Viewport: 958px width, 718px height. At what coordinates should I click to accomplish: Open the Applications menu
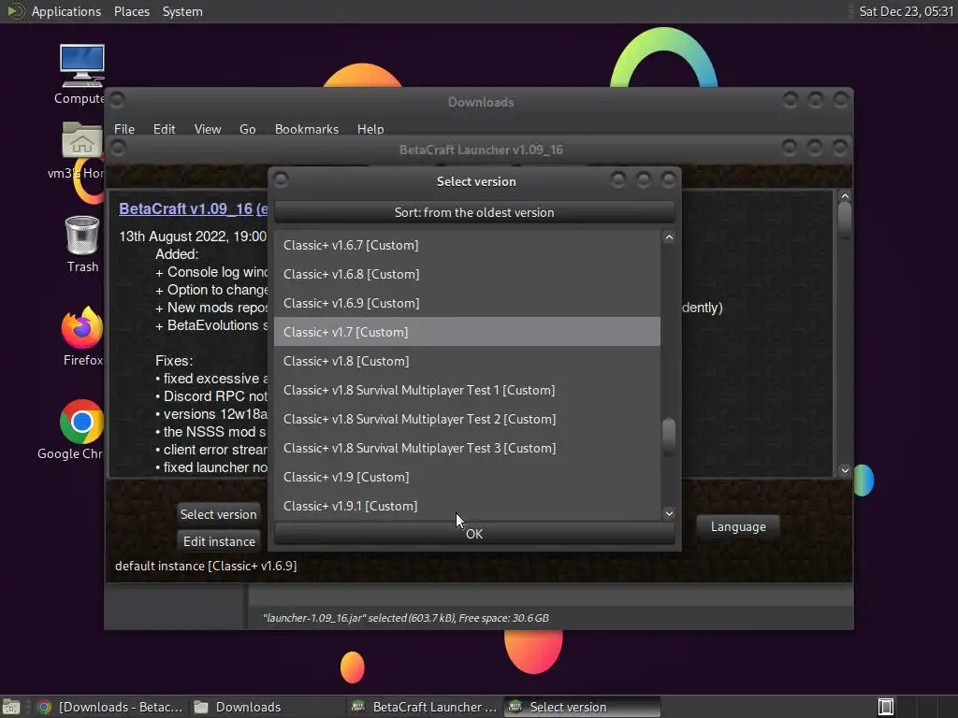click(x=66, y=11)
